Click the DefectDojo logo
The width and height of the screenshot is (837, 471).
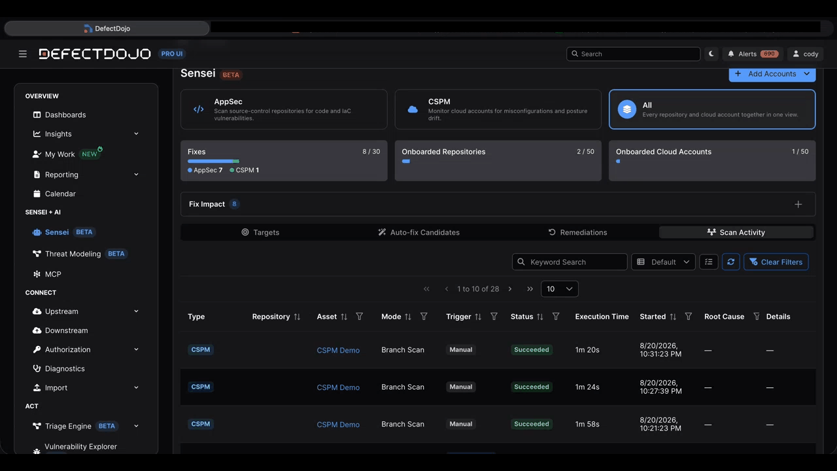click(95, 54)
